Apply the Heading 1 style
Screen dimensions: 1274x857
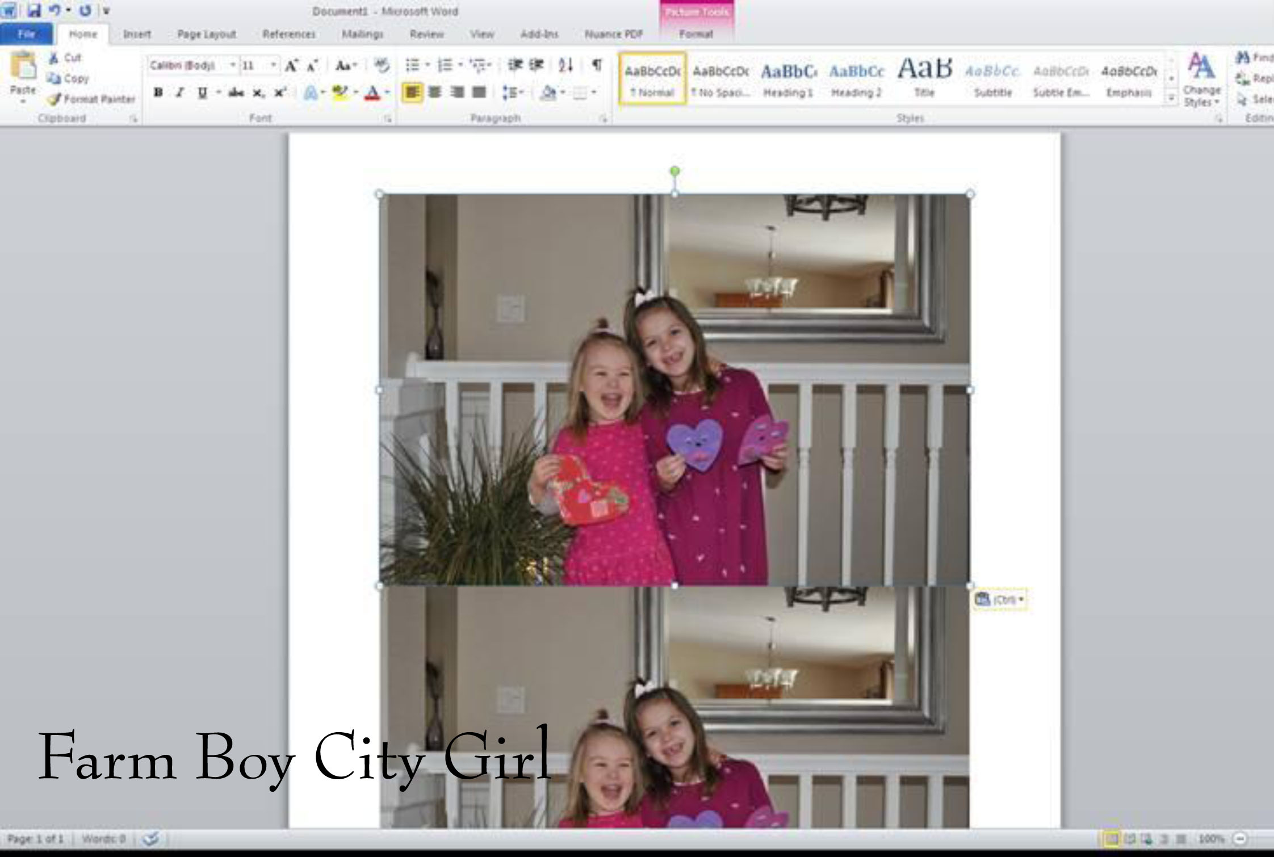[788, 79]
